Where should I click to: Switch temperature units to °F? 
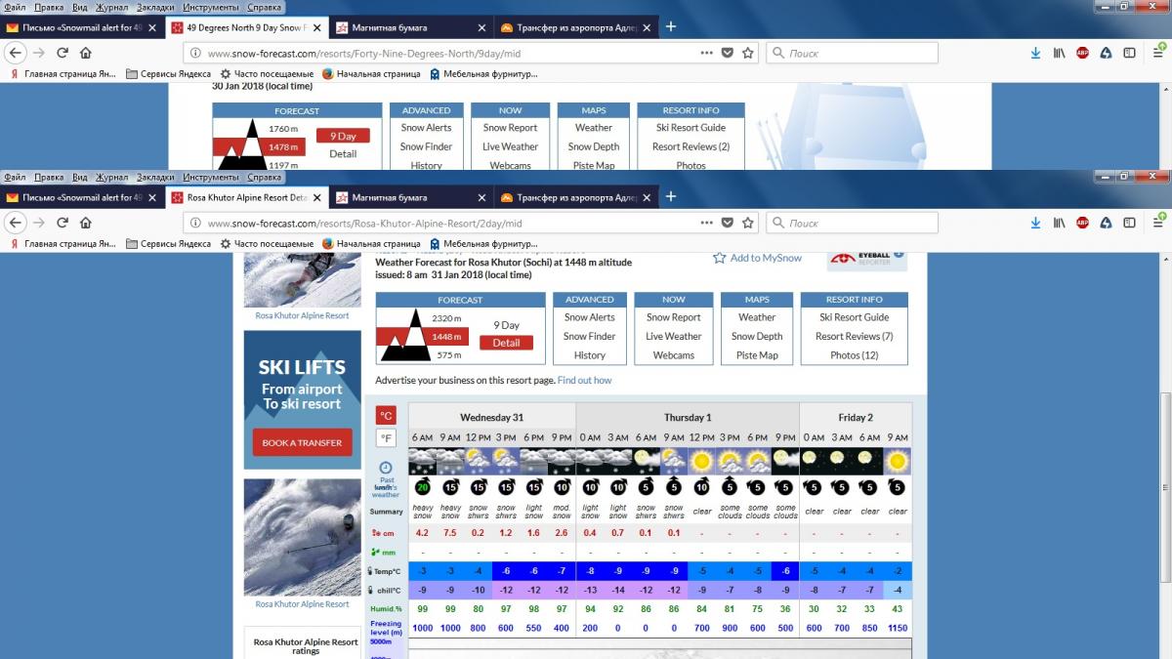[x=386, y=438]
